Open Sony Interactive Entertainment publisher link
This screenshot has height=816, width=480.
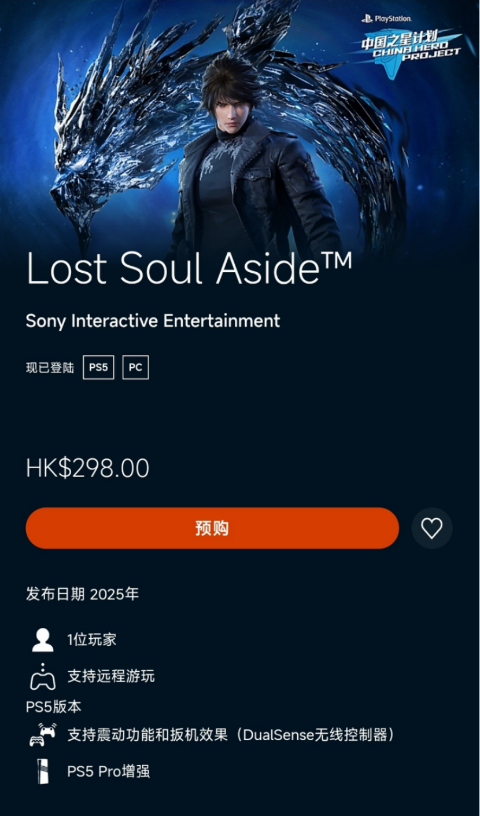click(153, 321)
